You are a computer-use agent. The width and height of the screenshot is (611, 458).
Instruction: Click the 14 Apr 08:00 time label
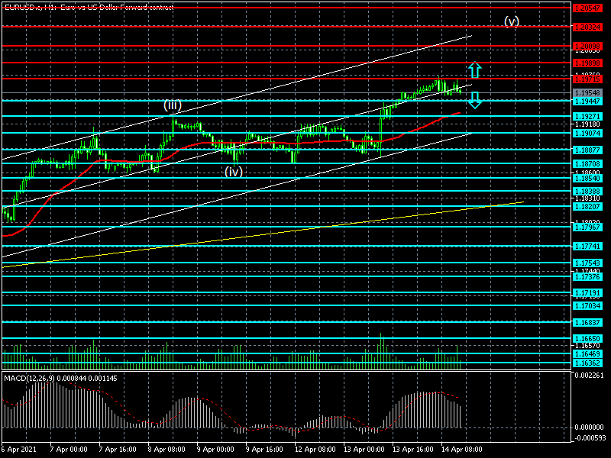462,449
